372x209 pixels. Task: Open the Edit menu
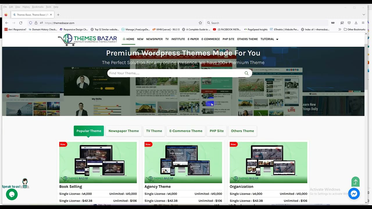tap(11, 7)
